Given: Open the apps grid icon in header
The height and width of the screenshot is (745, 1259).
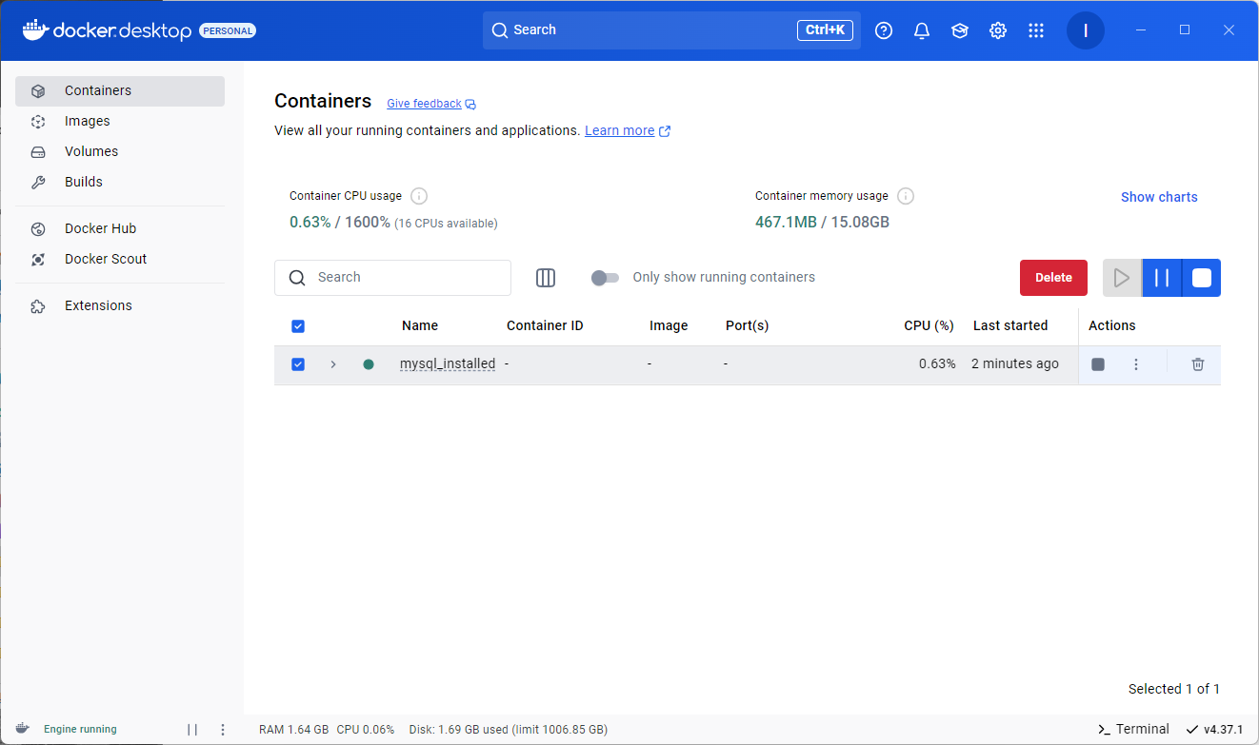Looking at the screenshot, I should 1036,30.
